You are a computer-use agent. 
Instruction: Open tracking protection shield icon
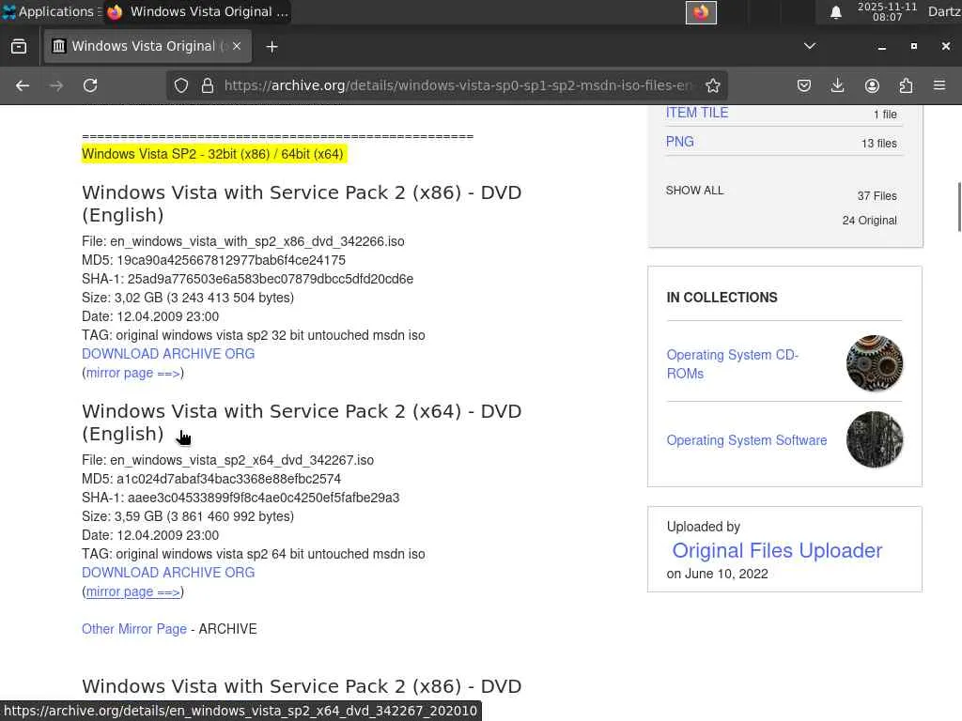pyautogui.click(x=181, y=85)
